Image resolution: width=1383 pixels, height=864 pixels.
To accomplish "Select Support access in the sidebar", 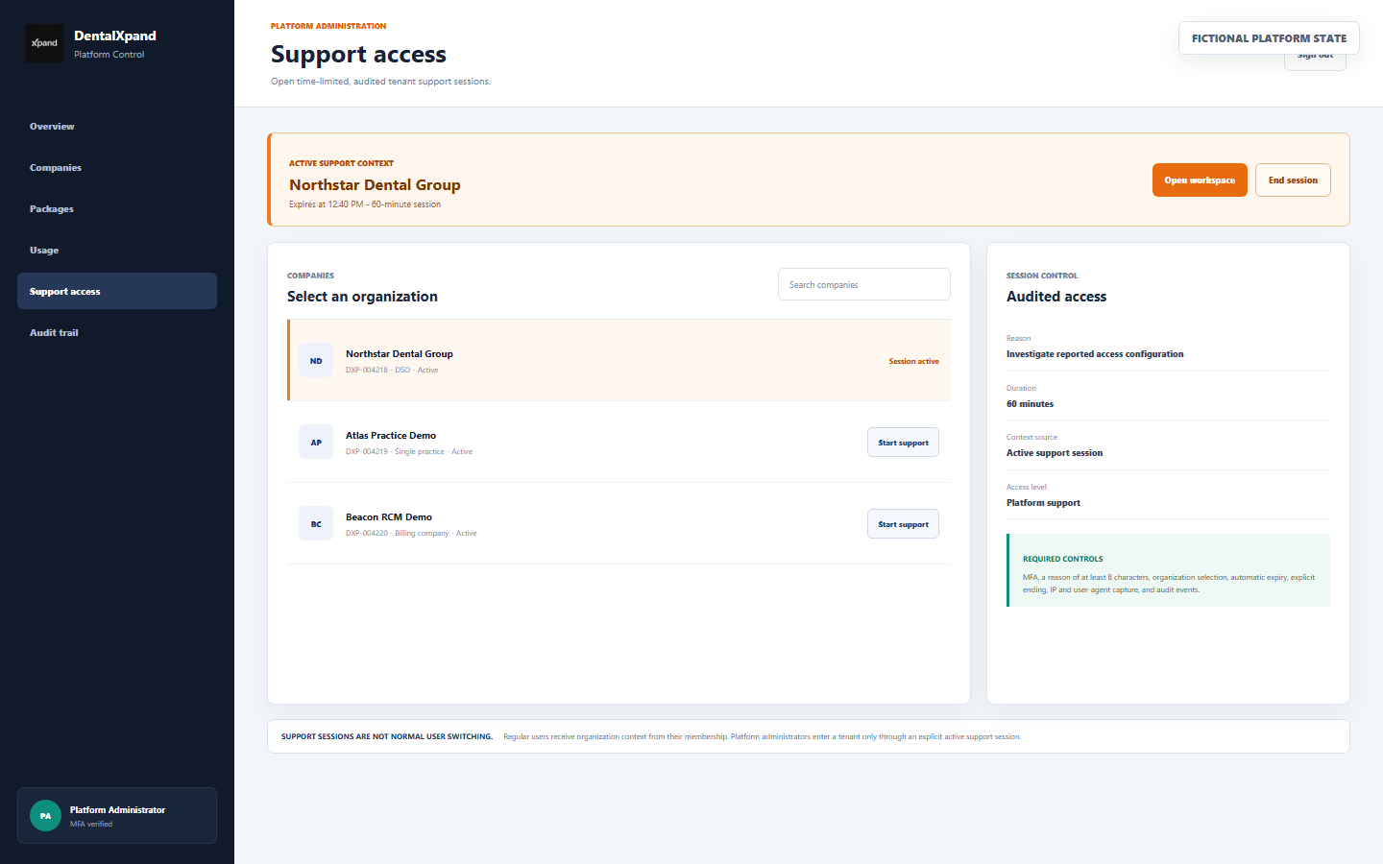I will (117, 291).
